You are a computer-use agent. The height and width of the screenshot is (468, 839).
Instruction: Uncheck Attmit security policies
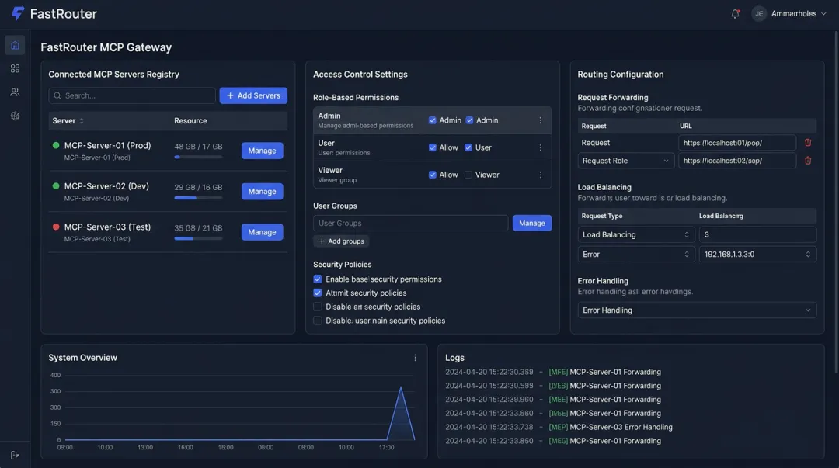click(x=318, y=293)
